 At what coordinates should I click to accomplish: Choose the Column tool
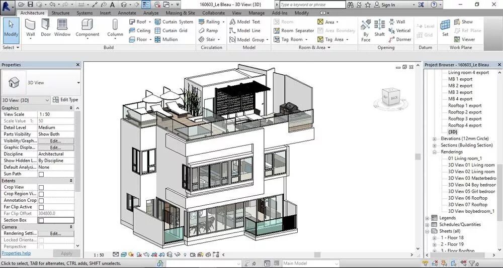[x=115, y=28]
